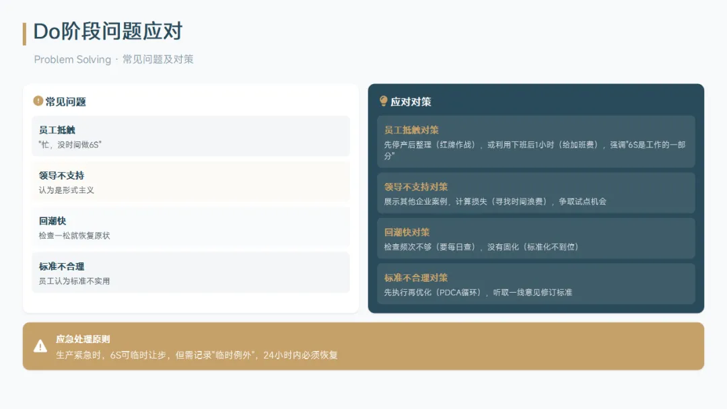
Task: Click subtitle Problem Solving · 常见问题及对策
Action: [x=114, y=59]
